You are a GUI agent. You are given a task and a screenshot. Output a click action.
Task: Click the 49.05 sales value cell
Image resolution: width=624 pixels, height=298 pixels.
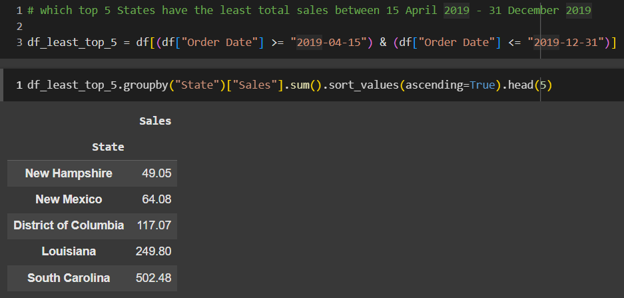(156, 173)
